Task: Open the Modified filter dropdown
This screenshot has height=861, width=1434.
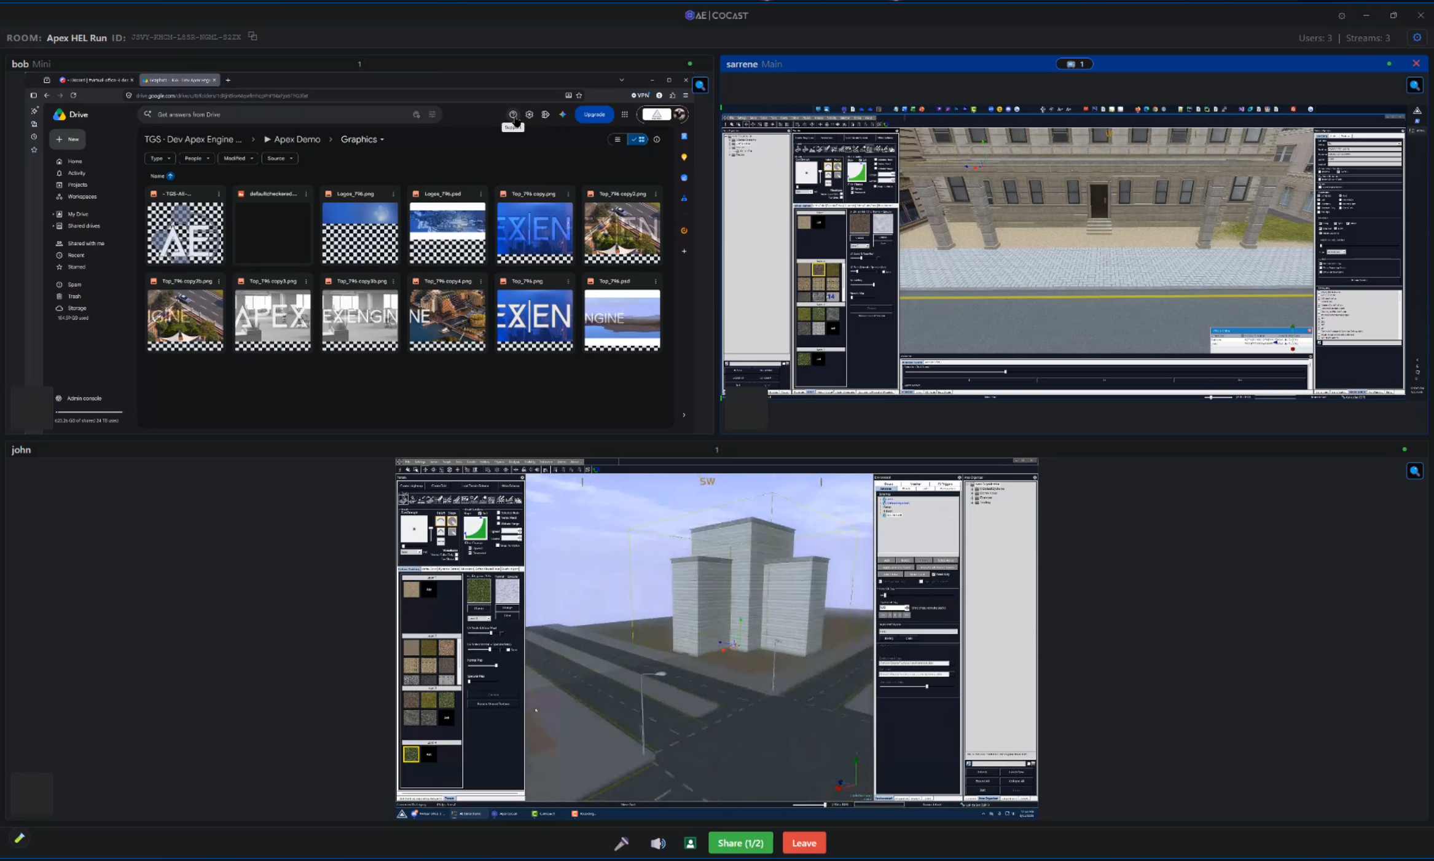Action: coord(238,159)
